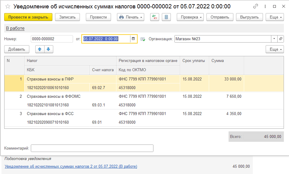
Task: Open Организация selection dropdown
Action: 274,39
